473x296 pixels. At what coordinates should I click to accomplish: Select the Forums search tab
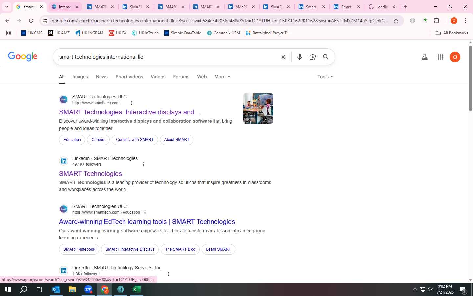(x=181, y=77)
